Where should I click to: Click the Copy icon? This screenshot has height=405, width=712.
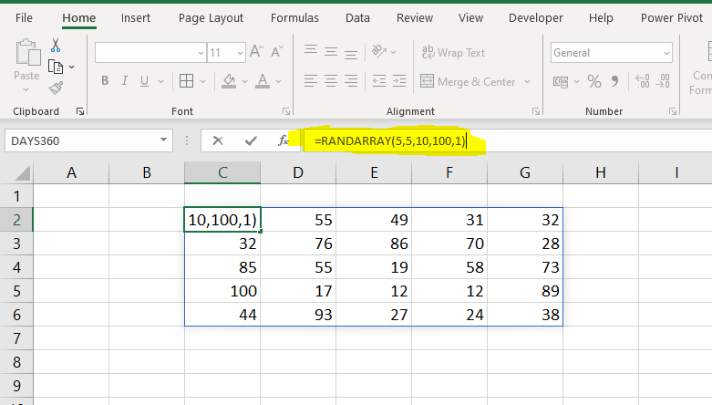[x=56, y=67]
